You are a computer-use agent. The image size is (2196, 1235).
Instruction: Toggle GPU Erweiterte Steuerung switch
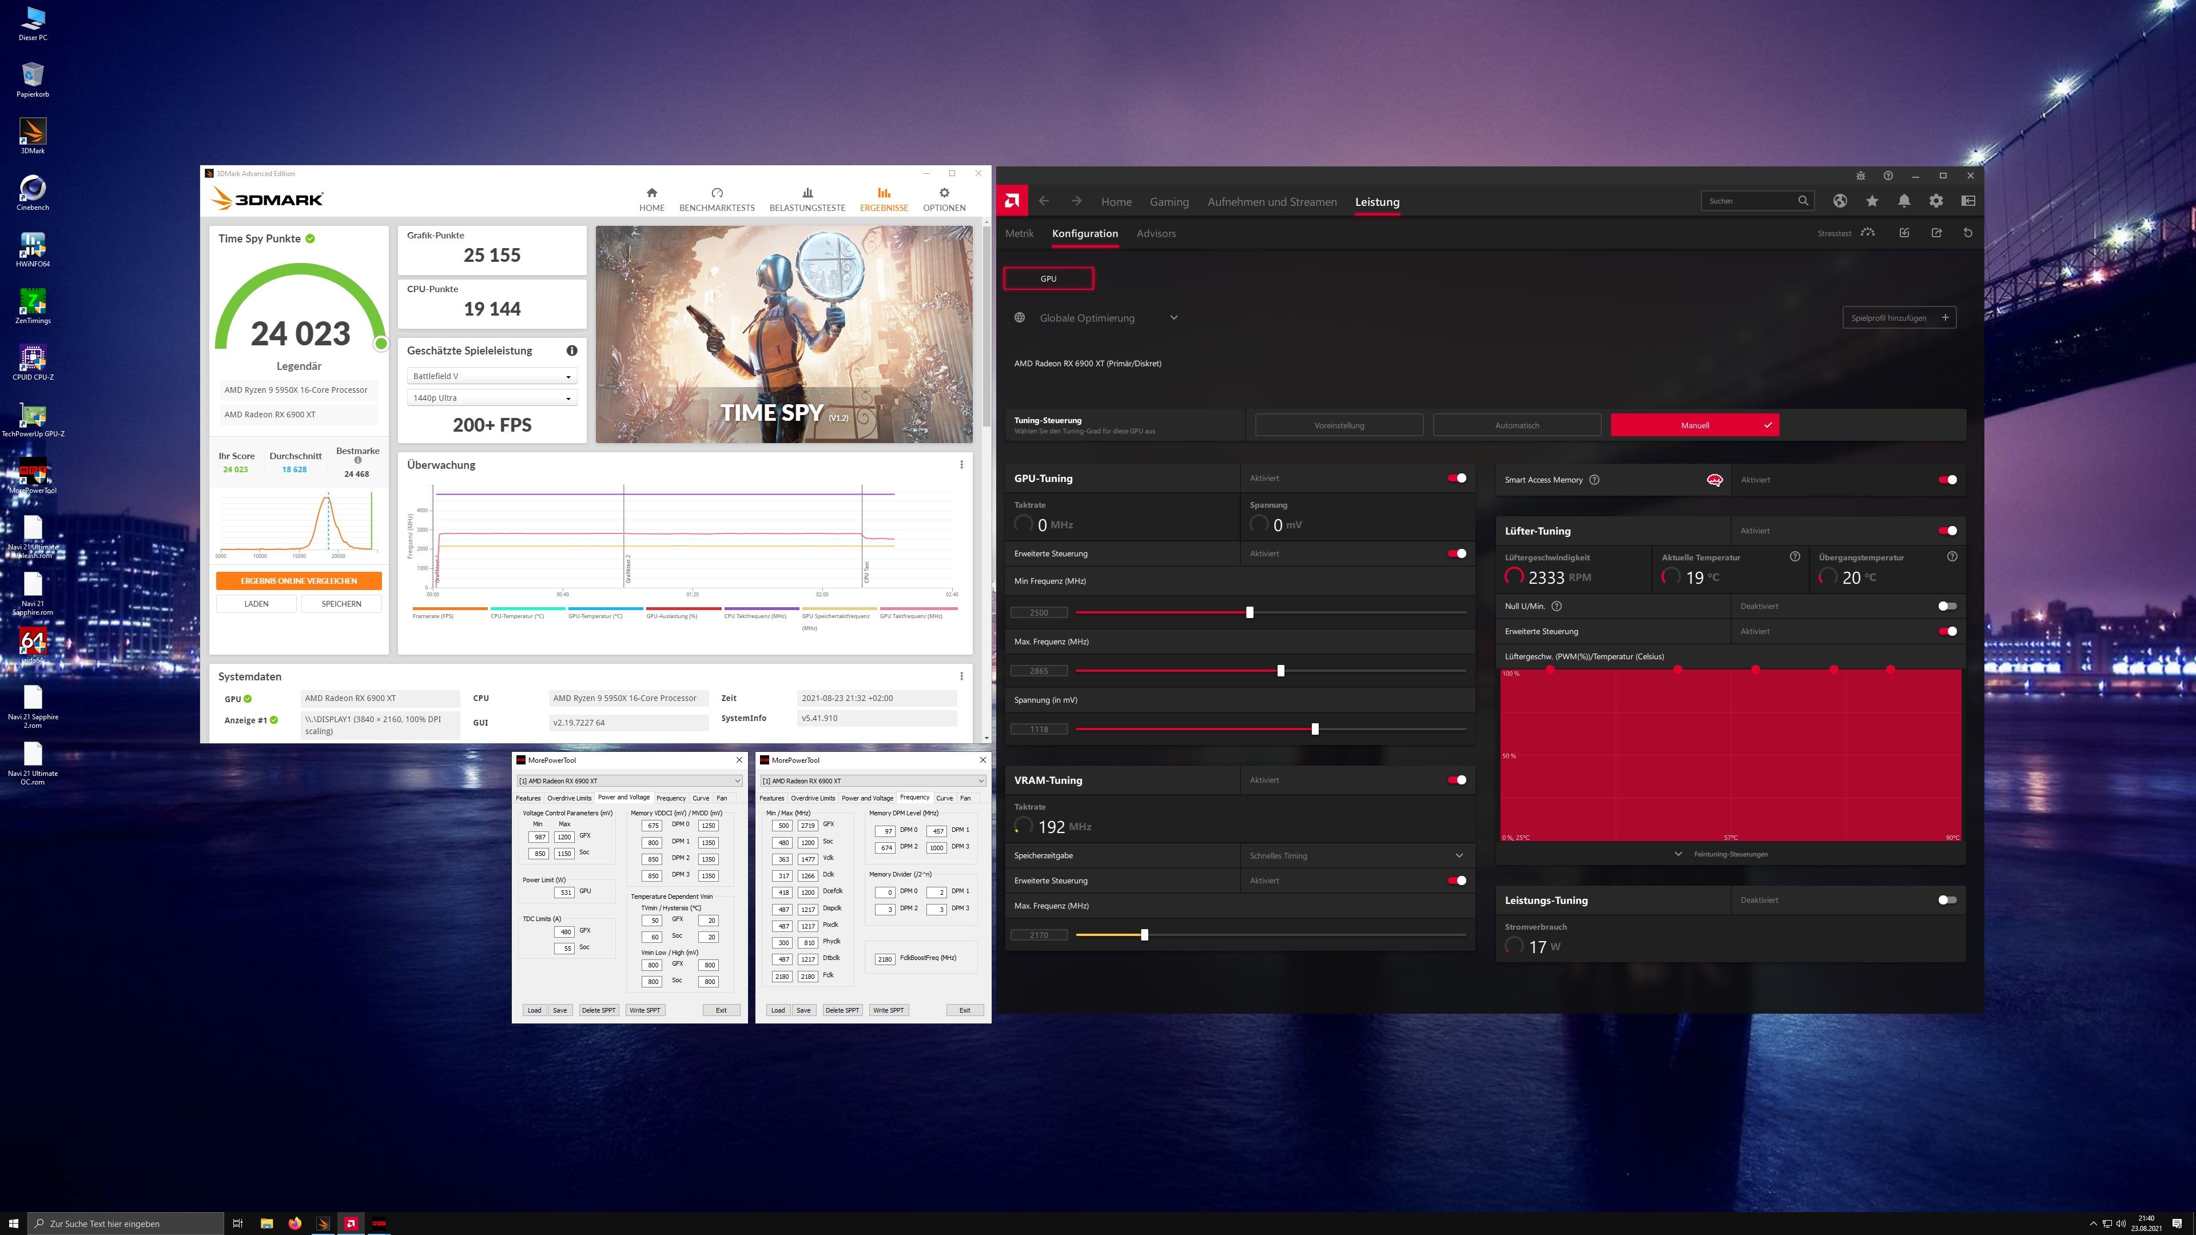pos(1457,553)
